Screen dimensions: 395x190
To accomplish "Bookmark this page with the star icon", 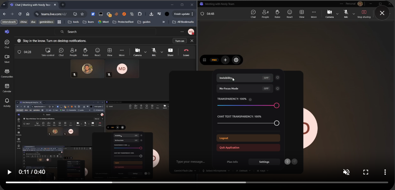I will (x=82, y=14).
